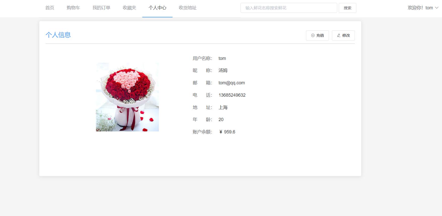
Task: Select the balance ¥ 959.6
Action: (227, 132)
